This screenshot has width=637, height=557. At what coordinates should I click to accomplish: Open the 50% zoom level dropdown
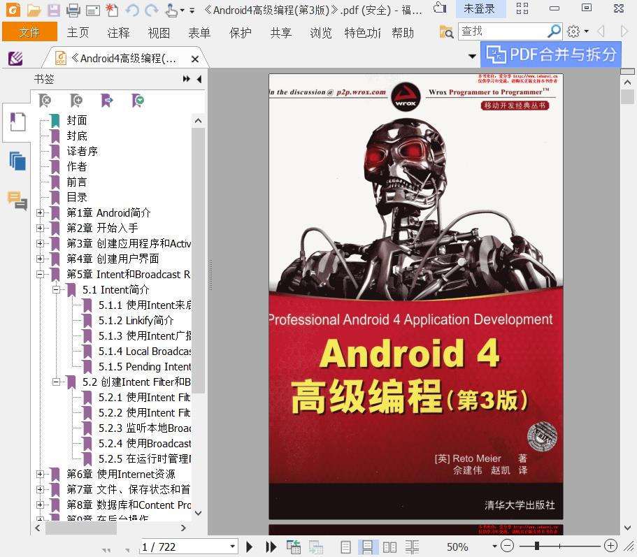tap(494, 547)
